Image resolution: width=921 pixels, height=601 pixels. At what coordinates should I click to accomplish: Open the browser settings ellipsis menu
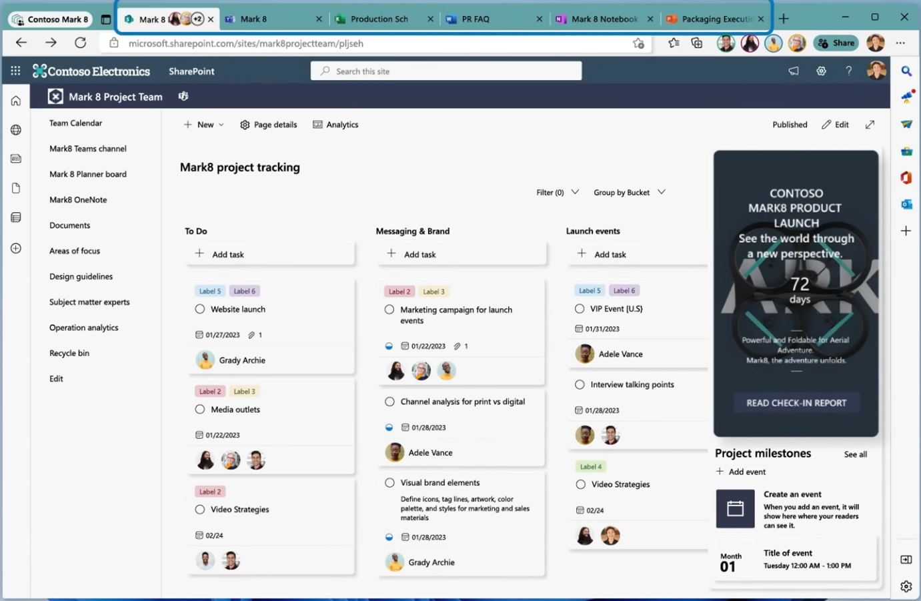900,43
